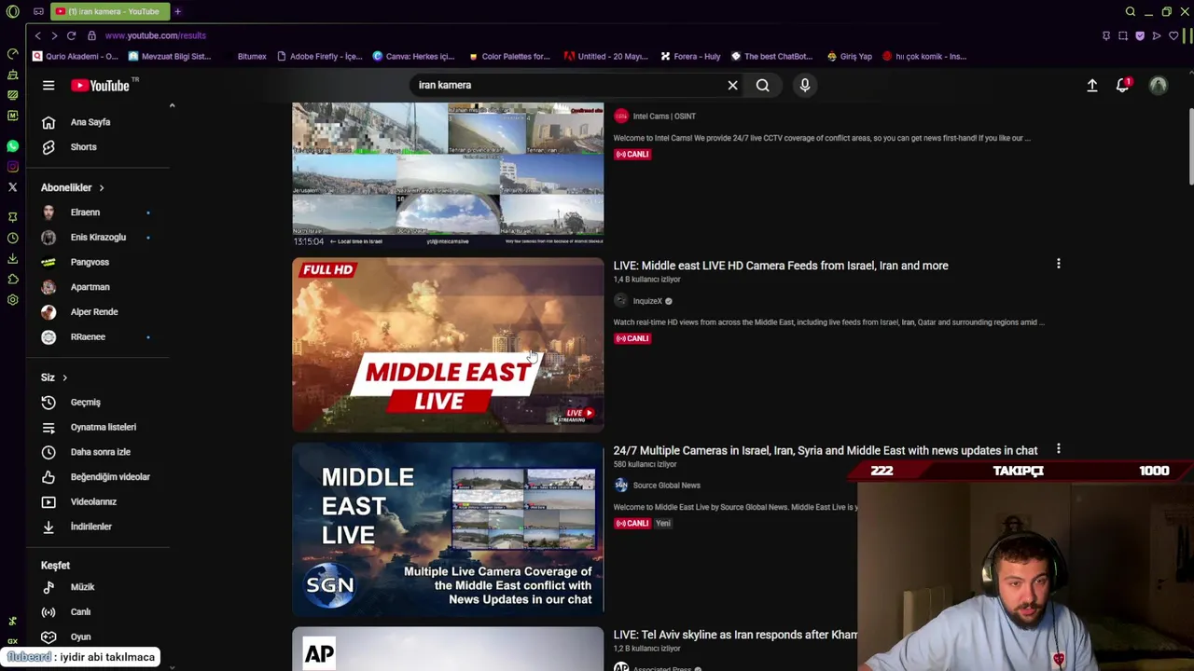The image size is (1194, 671).
Task: Open the Opera main menu logo
Action: (x=13, y=12)
